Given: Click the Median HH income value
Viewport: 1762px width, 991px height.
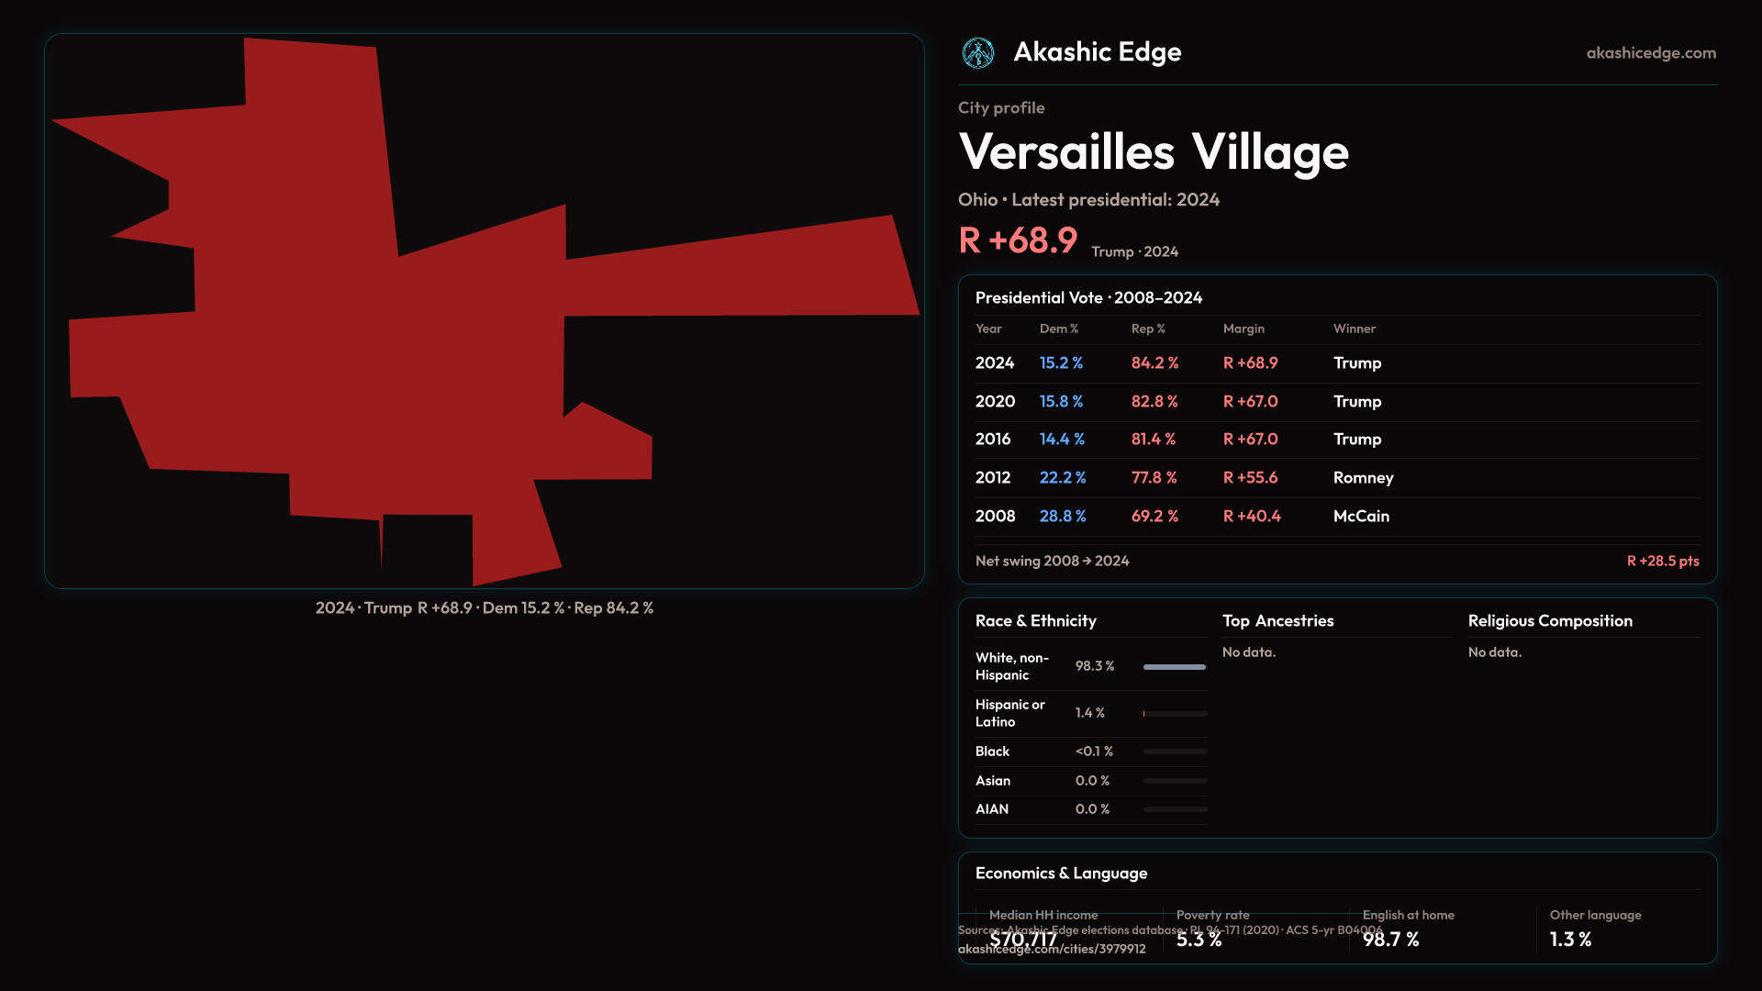Looking at the screenshot, I should click(1022, 939).
